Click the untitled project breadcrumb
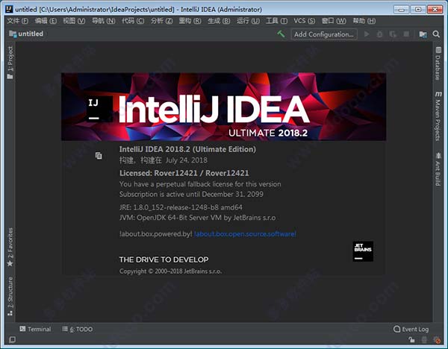This screenshot has height=349, width=448. tap(26, 34)
